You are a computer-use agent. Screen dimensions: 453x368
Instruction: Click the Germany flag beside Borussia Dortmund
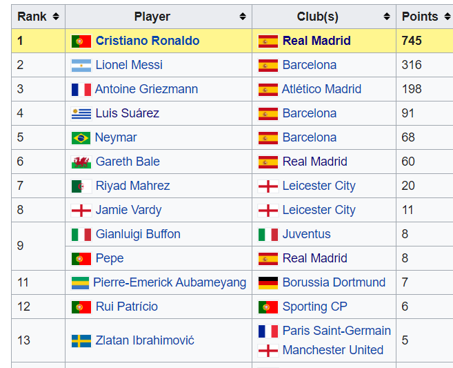coord(268,283)
